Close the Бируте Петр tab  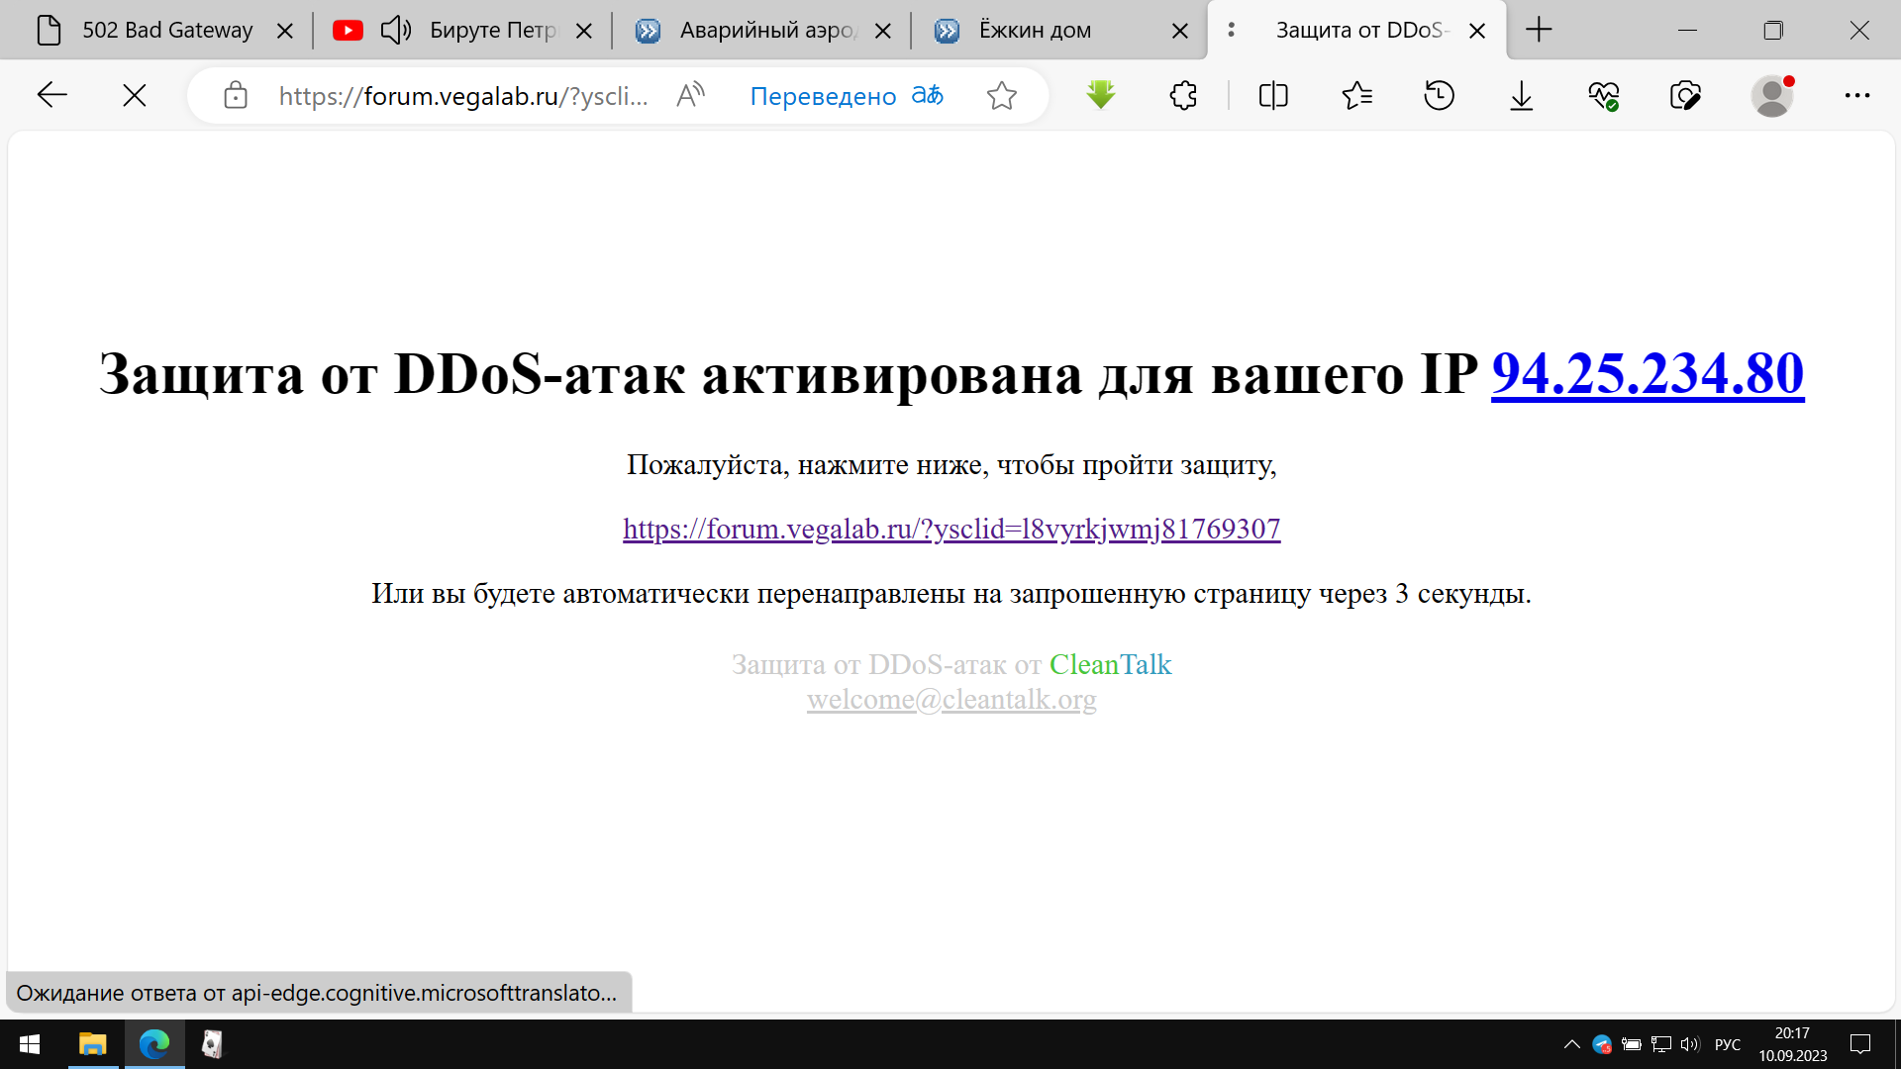click(x=584, y=31)
